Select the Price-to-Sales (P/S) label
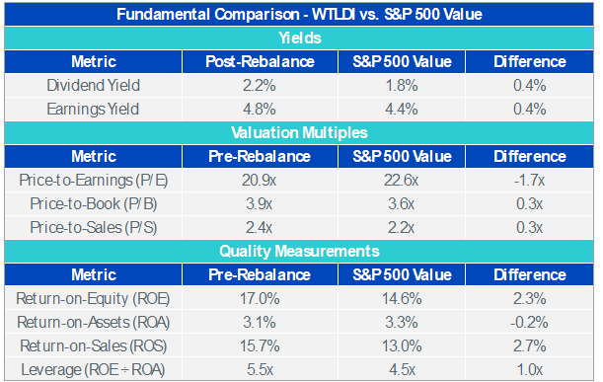603x382 pixels. point(94,227)
